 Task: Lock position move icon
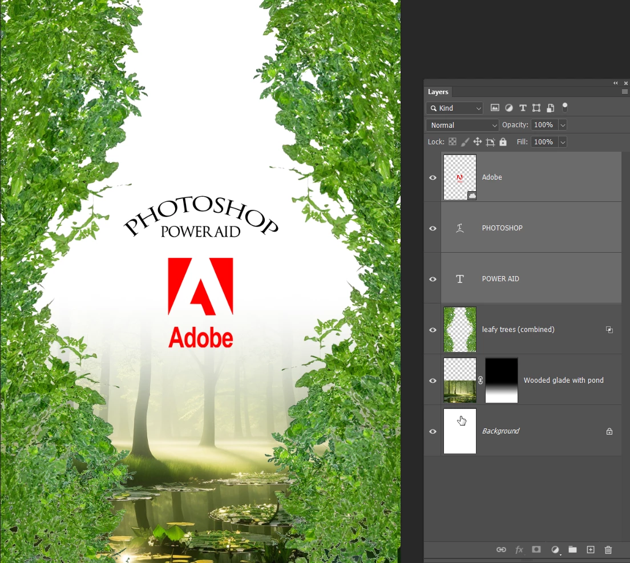(477, 142)
